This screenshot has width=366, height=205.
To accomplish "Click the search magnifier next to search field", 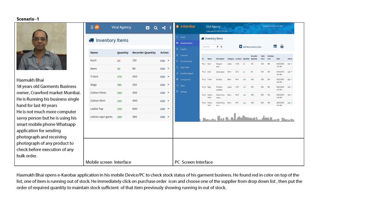I will point(221,47).
